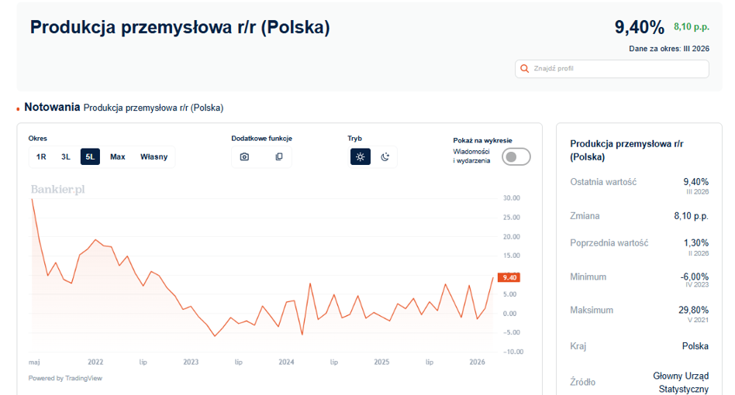Click the 30.00 value on price axis
Viewport: 735px width, 395px height.
(x=512, y=198)
